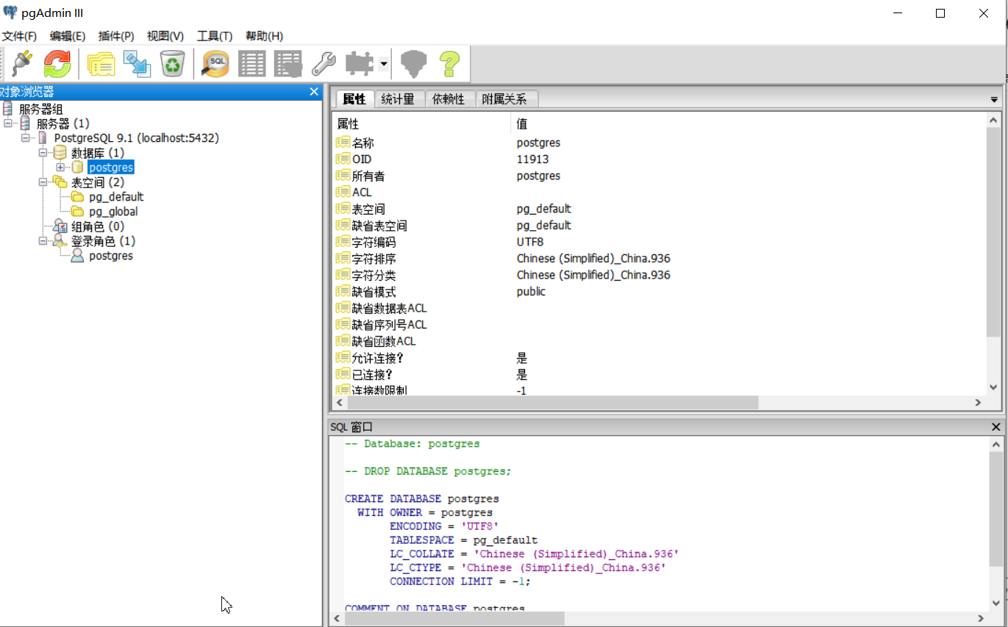Image resolution: width=1008 pixels, height=627 pixels.
Task: Click the create new object toolbar icon
Action: [137, 64]
